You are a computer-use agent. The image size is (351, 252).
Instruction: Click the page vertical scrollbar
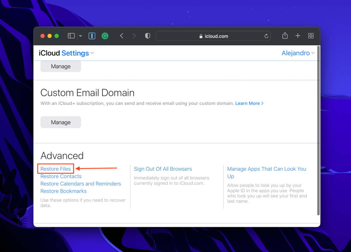(x=318, y=131)
